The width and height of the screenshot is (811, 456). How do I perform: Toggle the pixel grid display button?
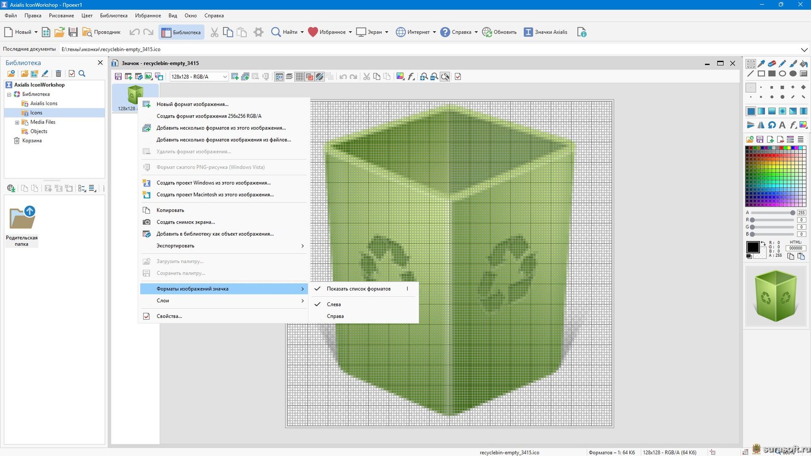pos(299,77)
